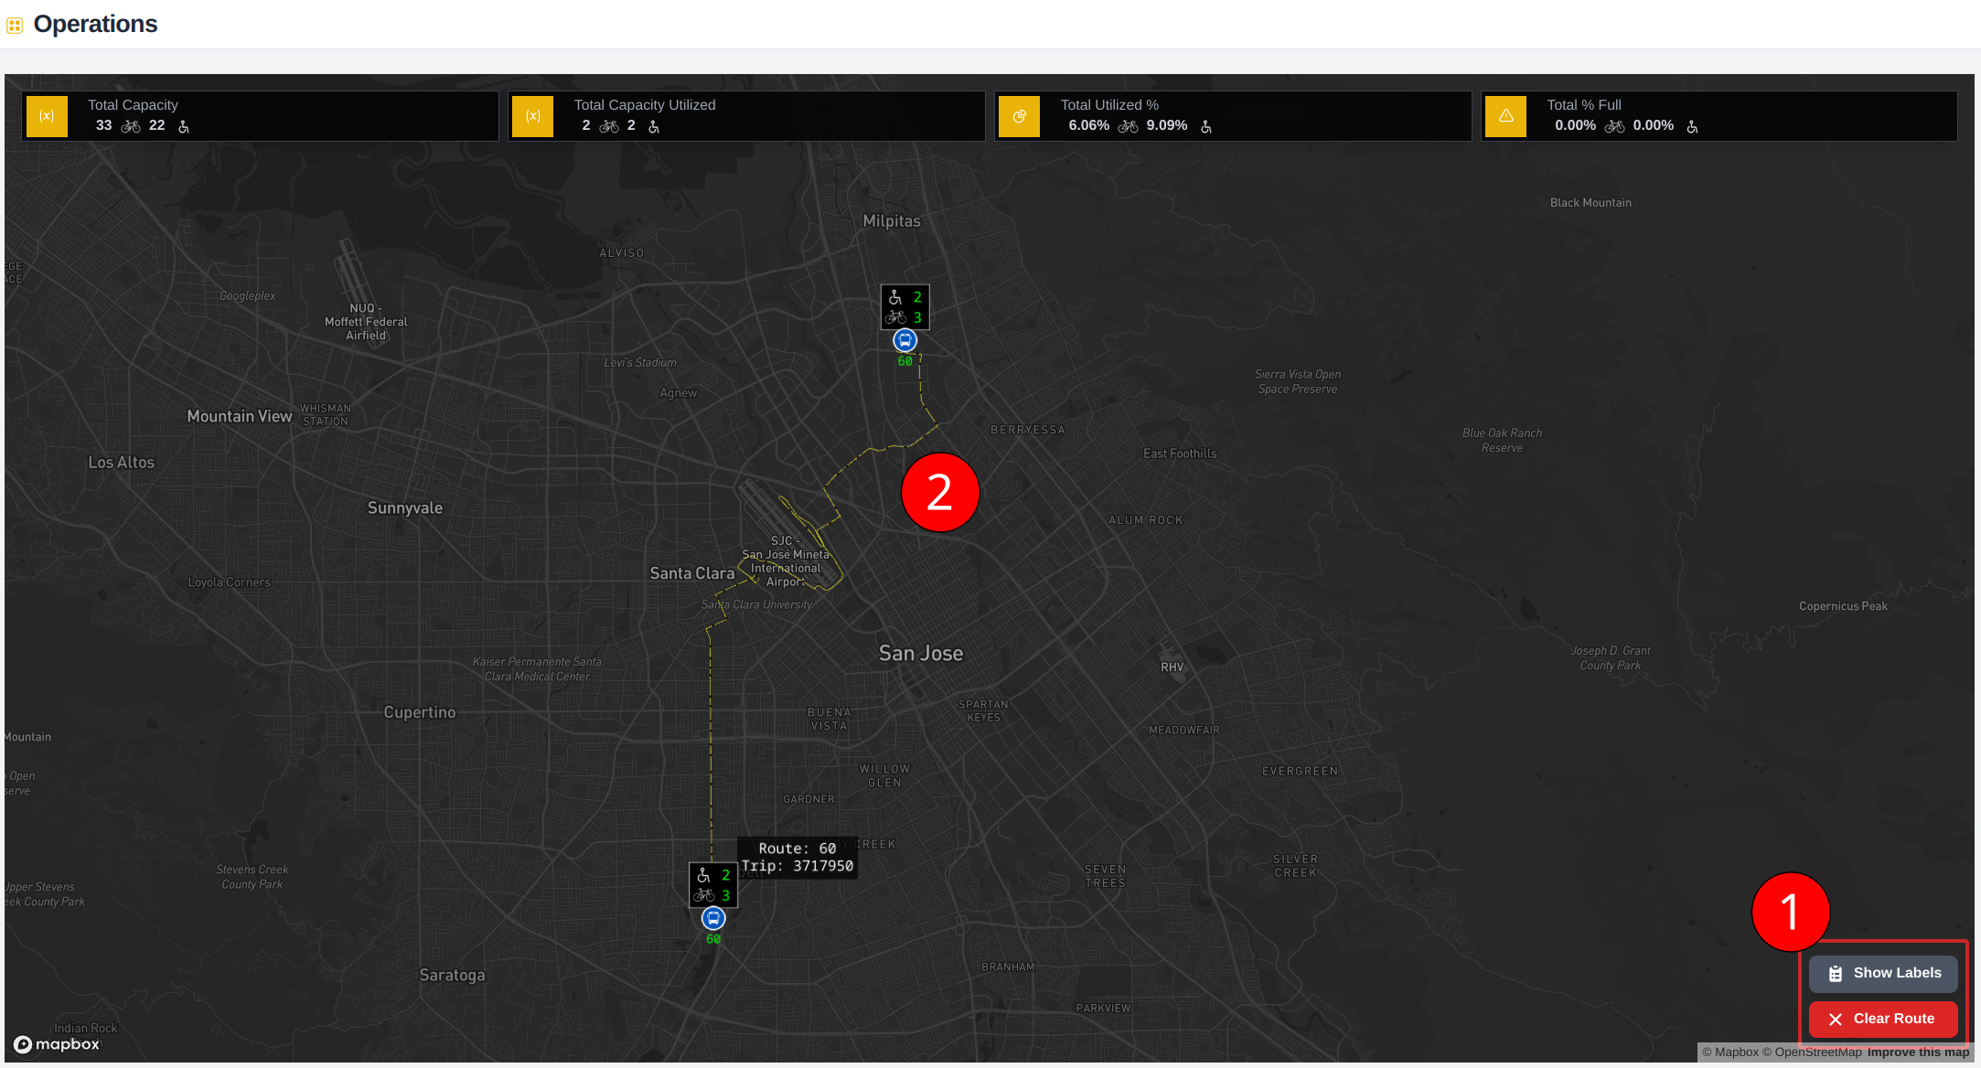Click the OpenStreetMap attribution link
Screen dimensions: 1981x1068
[x=1815, y=1052]
